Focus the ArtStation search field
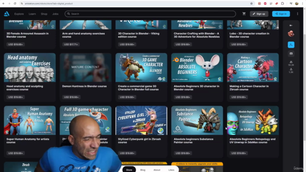The width and height of the screenshot is (306, 172). tap(150, 14)
